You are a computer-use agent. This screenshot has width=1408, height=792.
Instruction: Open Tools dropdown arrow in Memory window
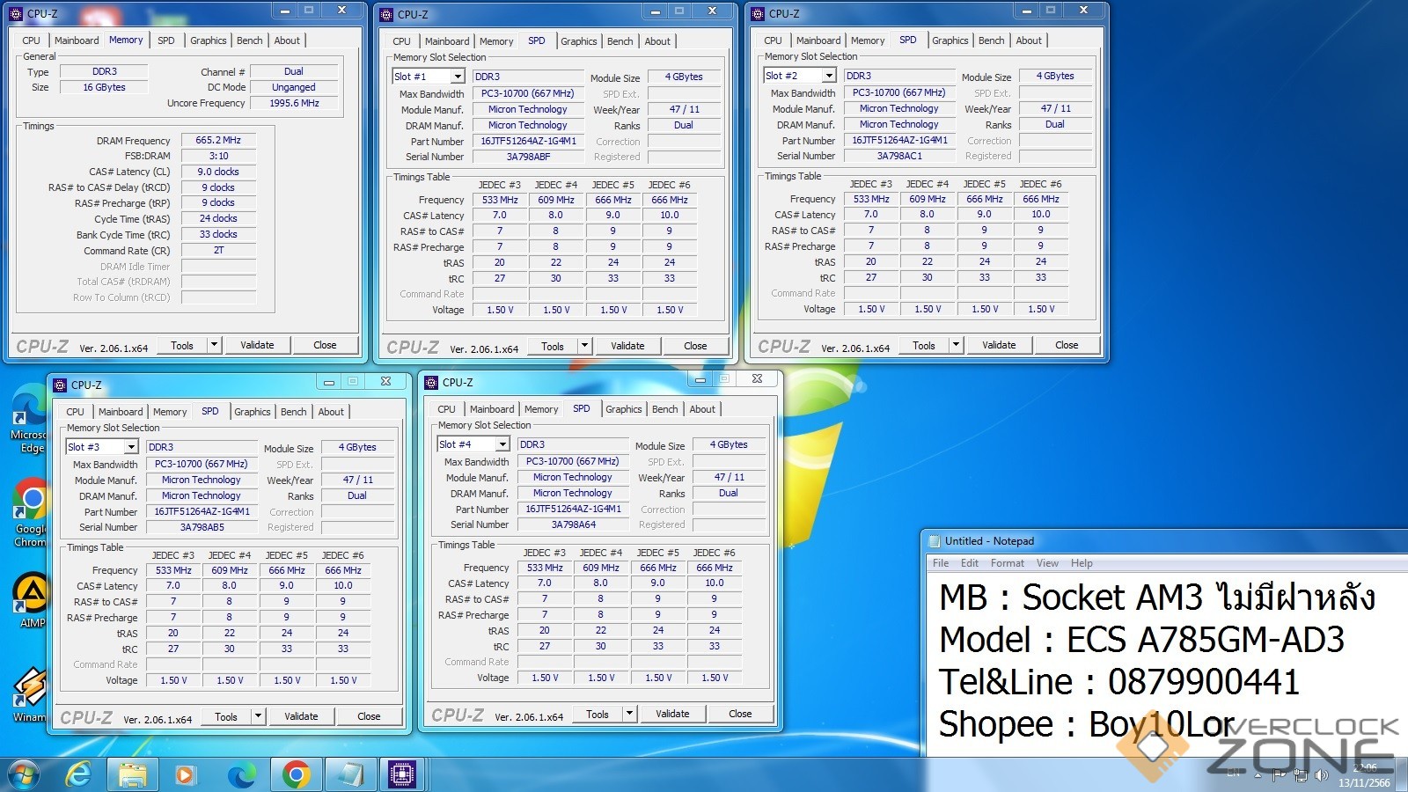(214, 345)
